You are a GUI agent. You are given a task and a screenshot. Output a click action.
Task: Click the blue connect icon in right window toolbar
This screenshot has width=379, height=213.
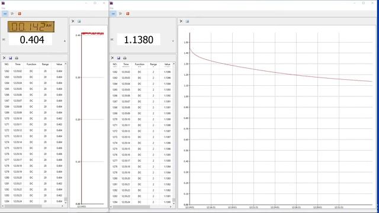coord(113,14)
